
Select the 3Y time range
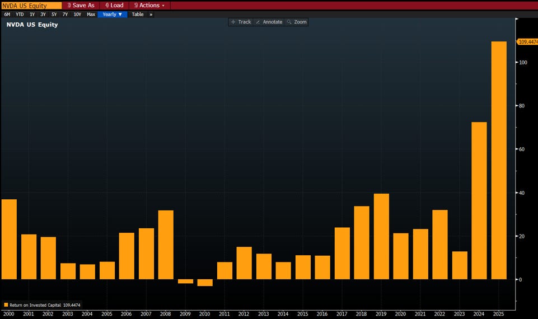[x=43, y=15]
